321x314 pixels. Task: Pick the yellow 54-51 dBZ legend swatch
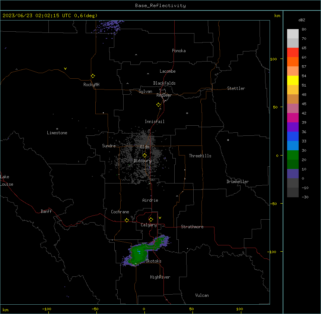(x=293, y=80)
